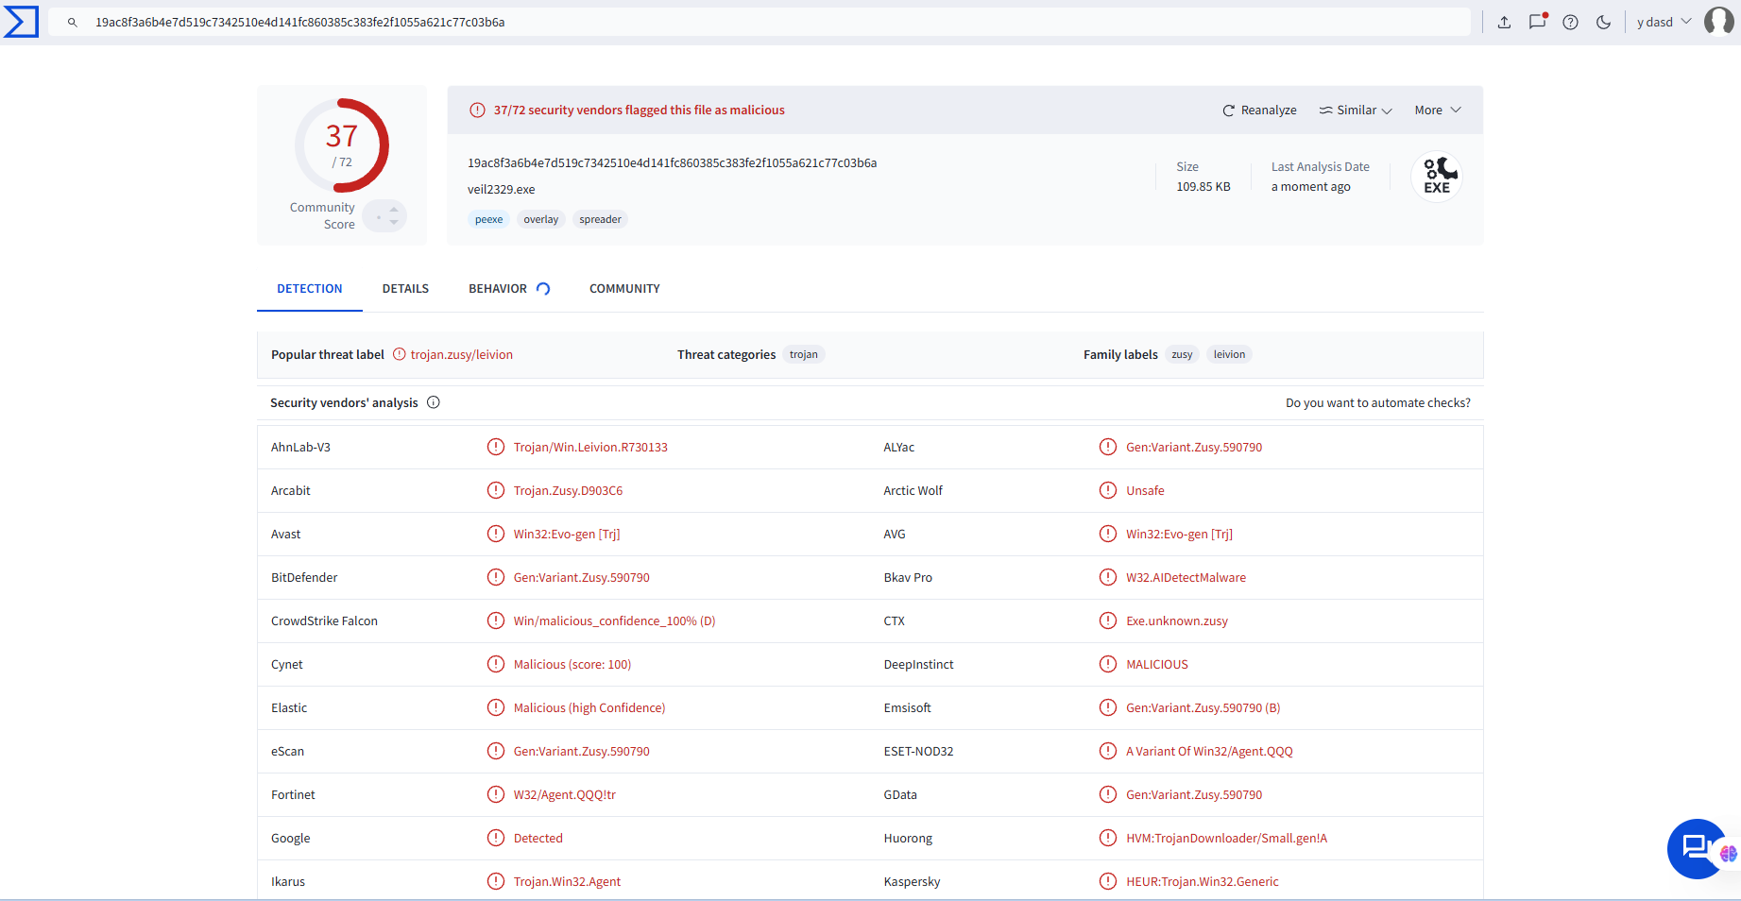Open the chat widget button

point(1697,847)
